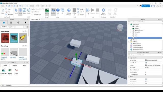
Task: Click the Toolbox search magnifier button
Action: [x=25, y=27]
